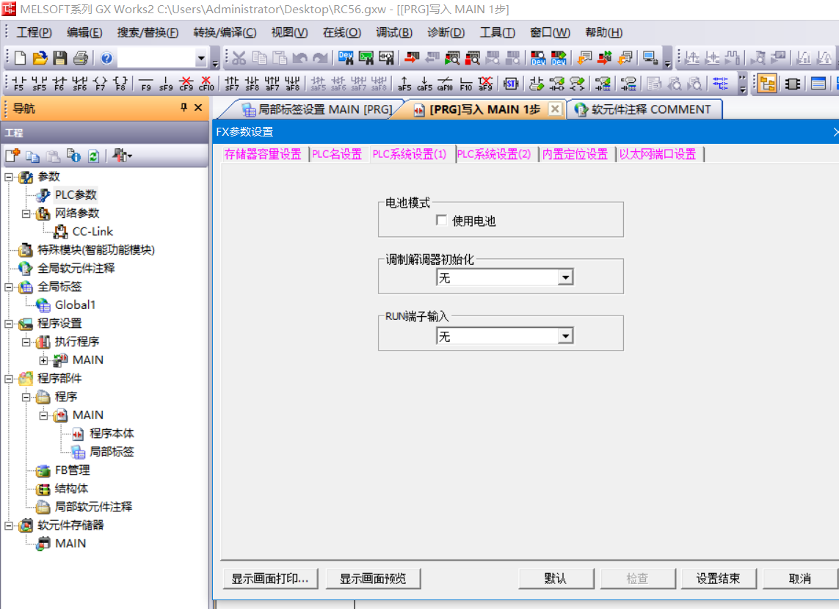Open the 调制解调器初始化 dropdown
Screen dimensions: 839x609
point(564,277)
